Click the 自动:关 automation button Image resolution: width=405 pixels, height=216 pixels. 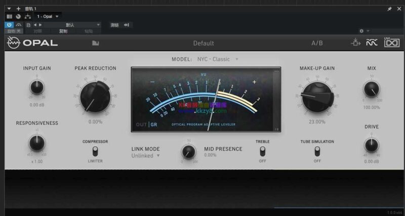(x=14, y=31)
